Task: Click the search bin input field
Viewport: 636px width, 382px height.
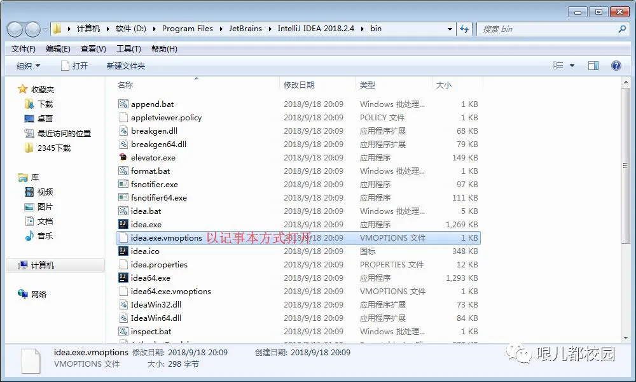Action: click(x=548, y=29)
